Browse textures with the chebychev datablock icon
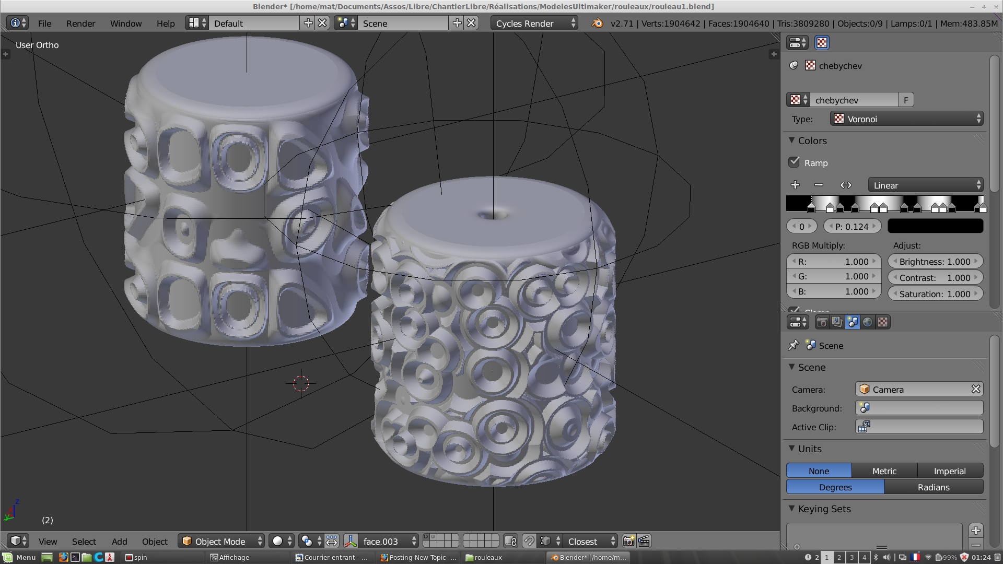1003x564 pixels. coord(798,100)
